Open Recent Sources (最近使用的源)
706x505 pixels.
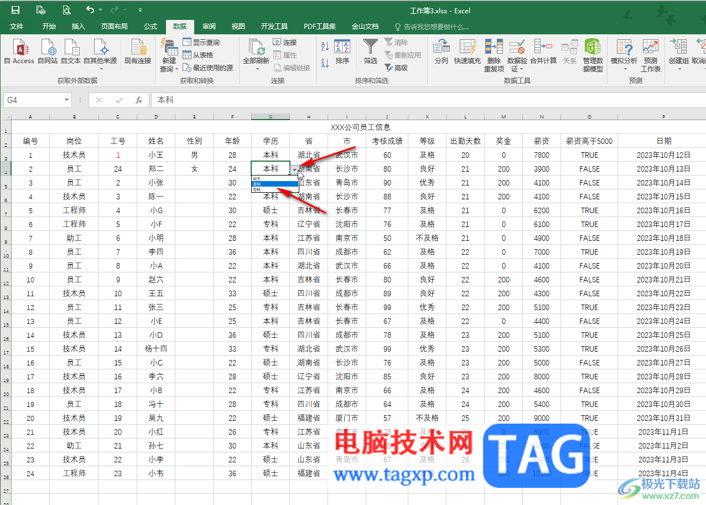coord(208,68)
